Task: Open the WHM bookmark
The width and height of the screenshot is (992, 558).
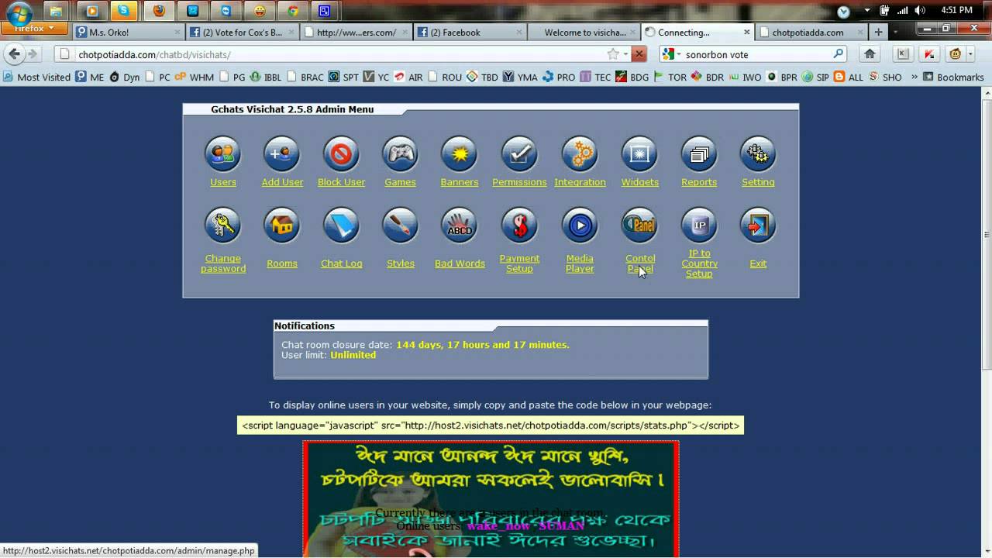Action: (195, 77)
